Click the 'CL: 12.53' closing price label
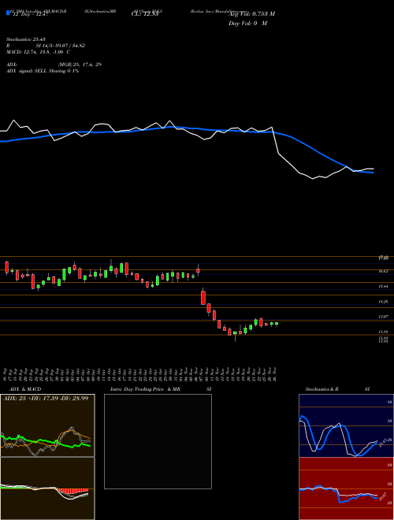Screen dimensions: 394x520 [x=147, y=14]
